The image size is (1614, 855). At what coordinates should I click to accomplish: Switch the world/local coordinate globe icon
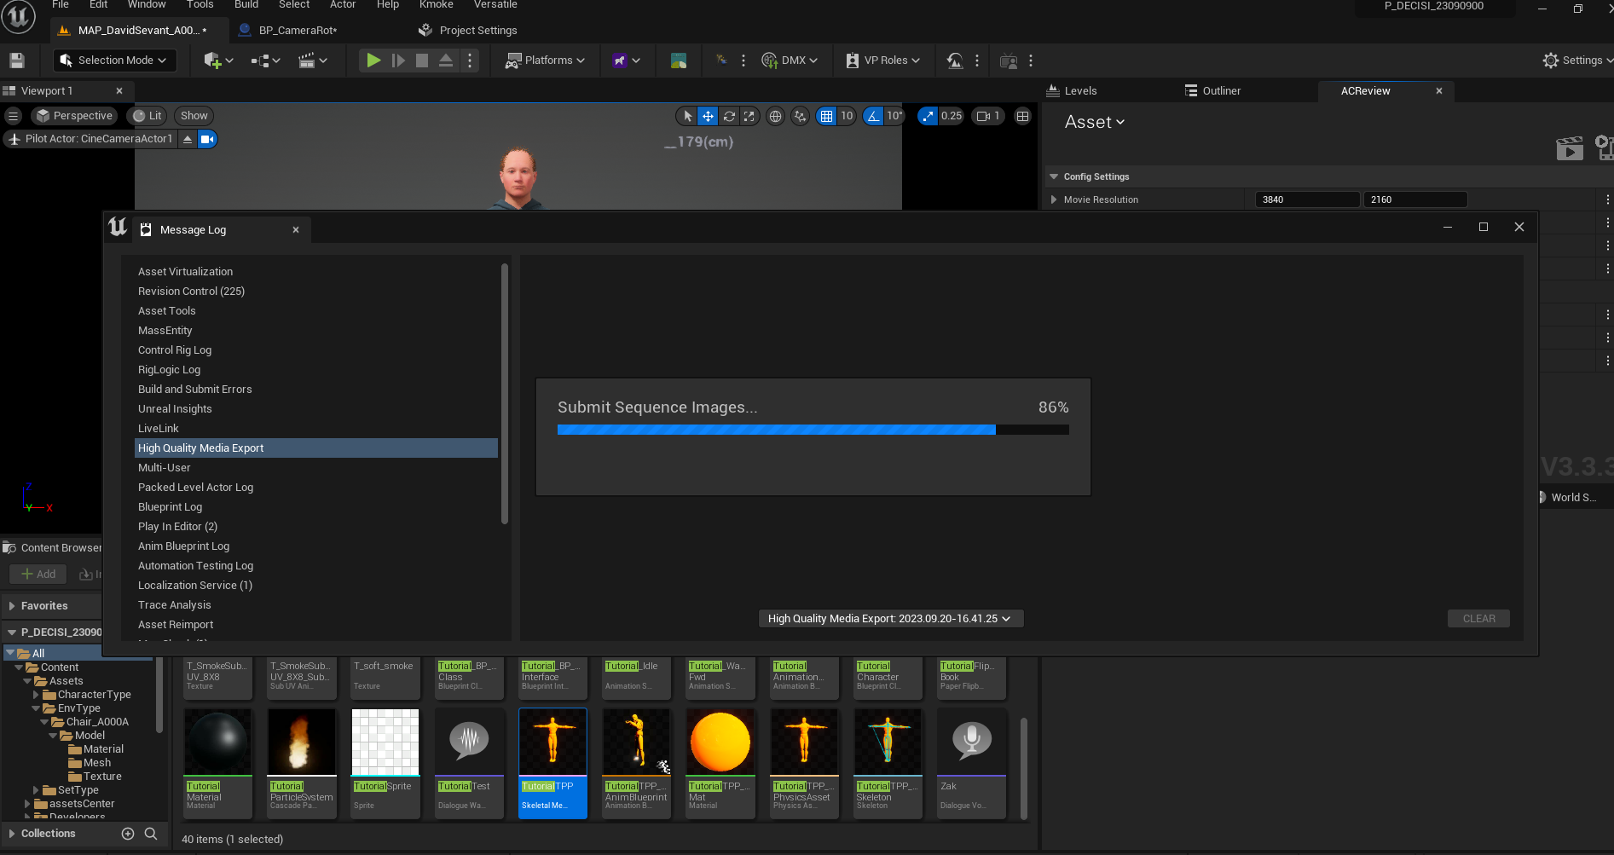(x=775, y=116)
